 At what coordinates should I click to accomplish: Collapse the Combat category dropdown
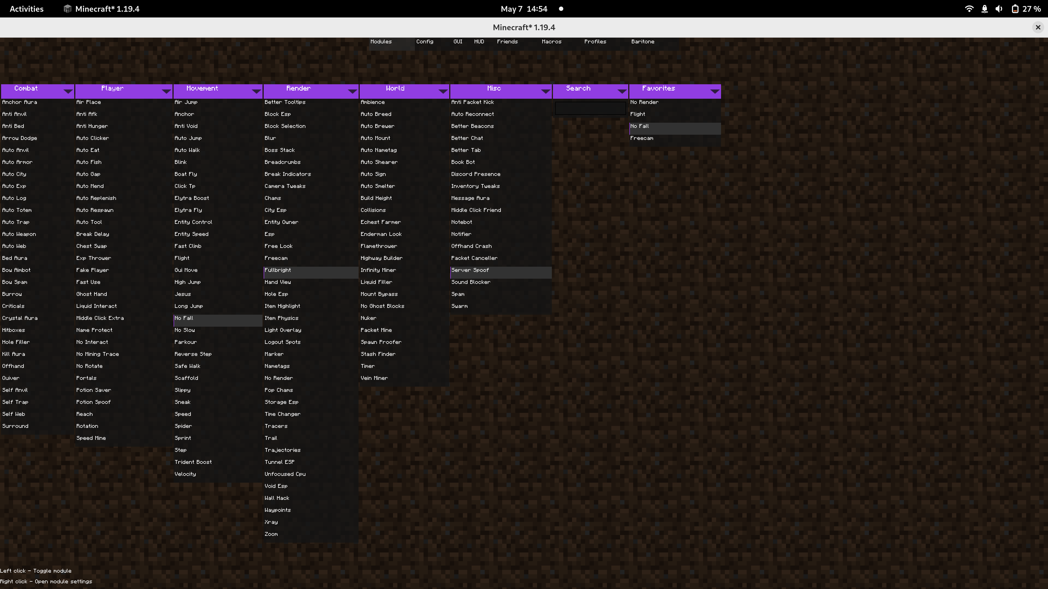tap(67, 91)
